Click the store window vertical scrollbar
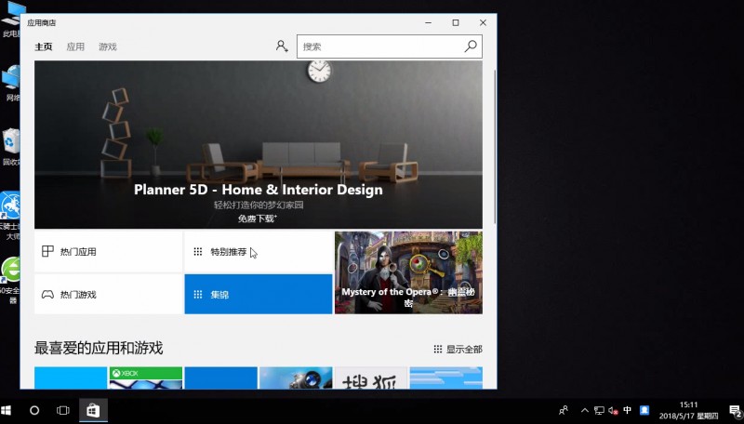 [x=495, y=147]
